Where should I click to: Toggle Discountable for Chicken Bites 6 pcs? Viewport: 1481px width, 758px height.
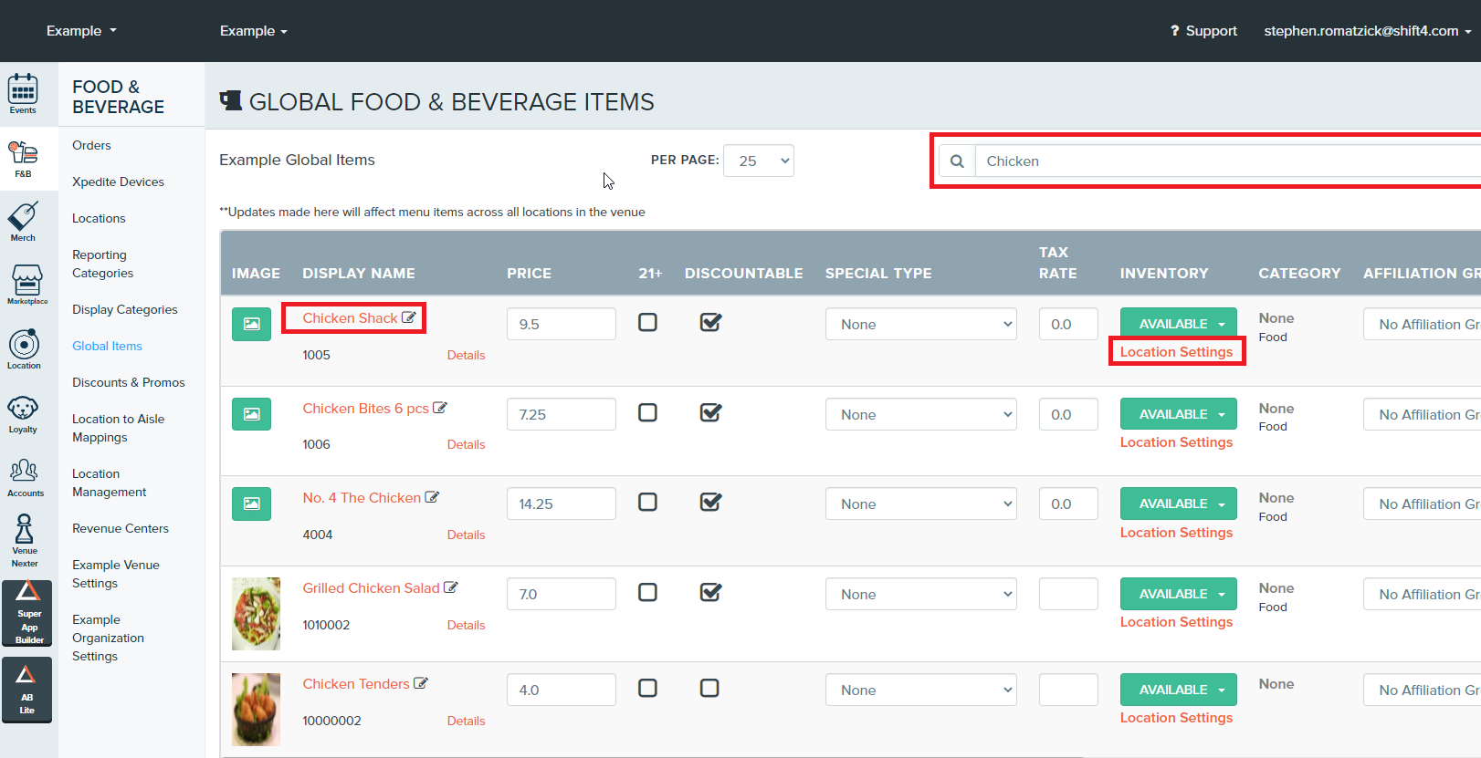coord(710,412)
